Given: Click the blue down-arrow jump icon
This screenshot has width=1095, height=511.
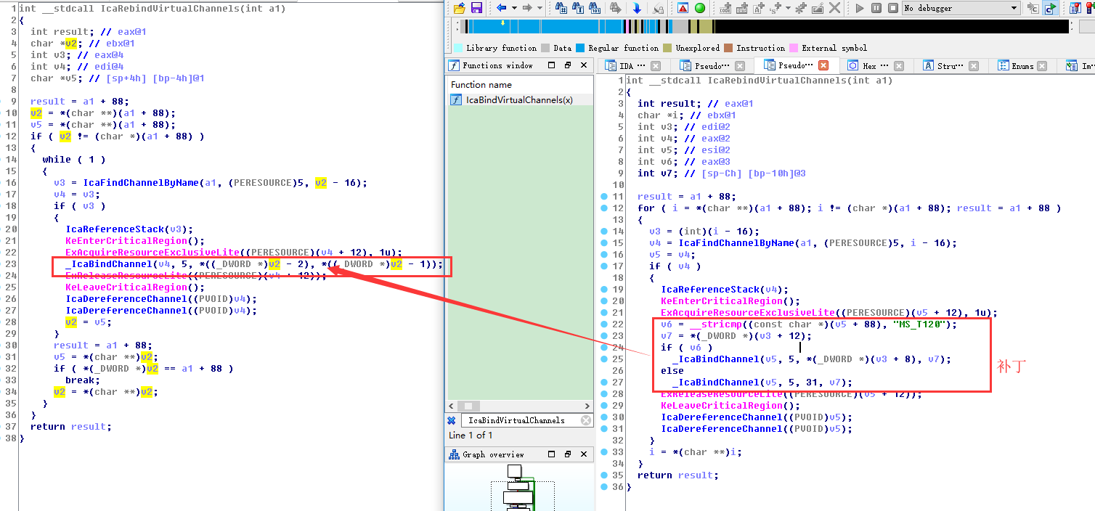Looking at the screenshot, I should 637,8.
